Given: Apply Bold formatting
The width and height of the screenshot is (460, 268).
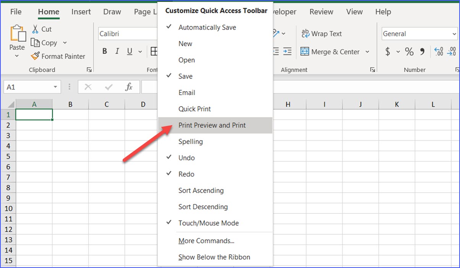Looking at the screenshot, I should [x=104, y=51].
